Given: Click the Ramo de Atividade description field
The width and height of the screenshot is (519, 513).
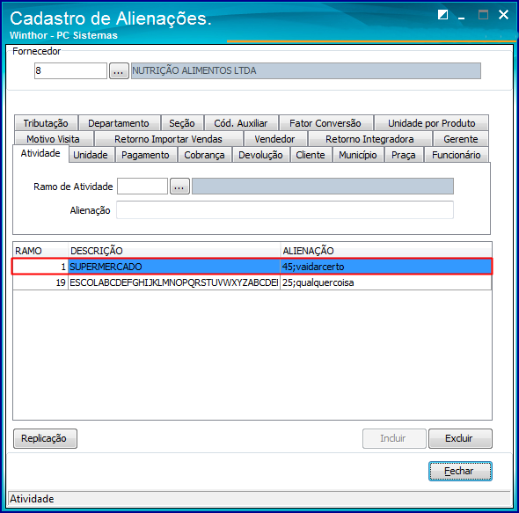Looking at the screenshot, I should [x=323, y=187].
